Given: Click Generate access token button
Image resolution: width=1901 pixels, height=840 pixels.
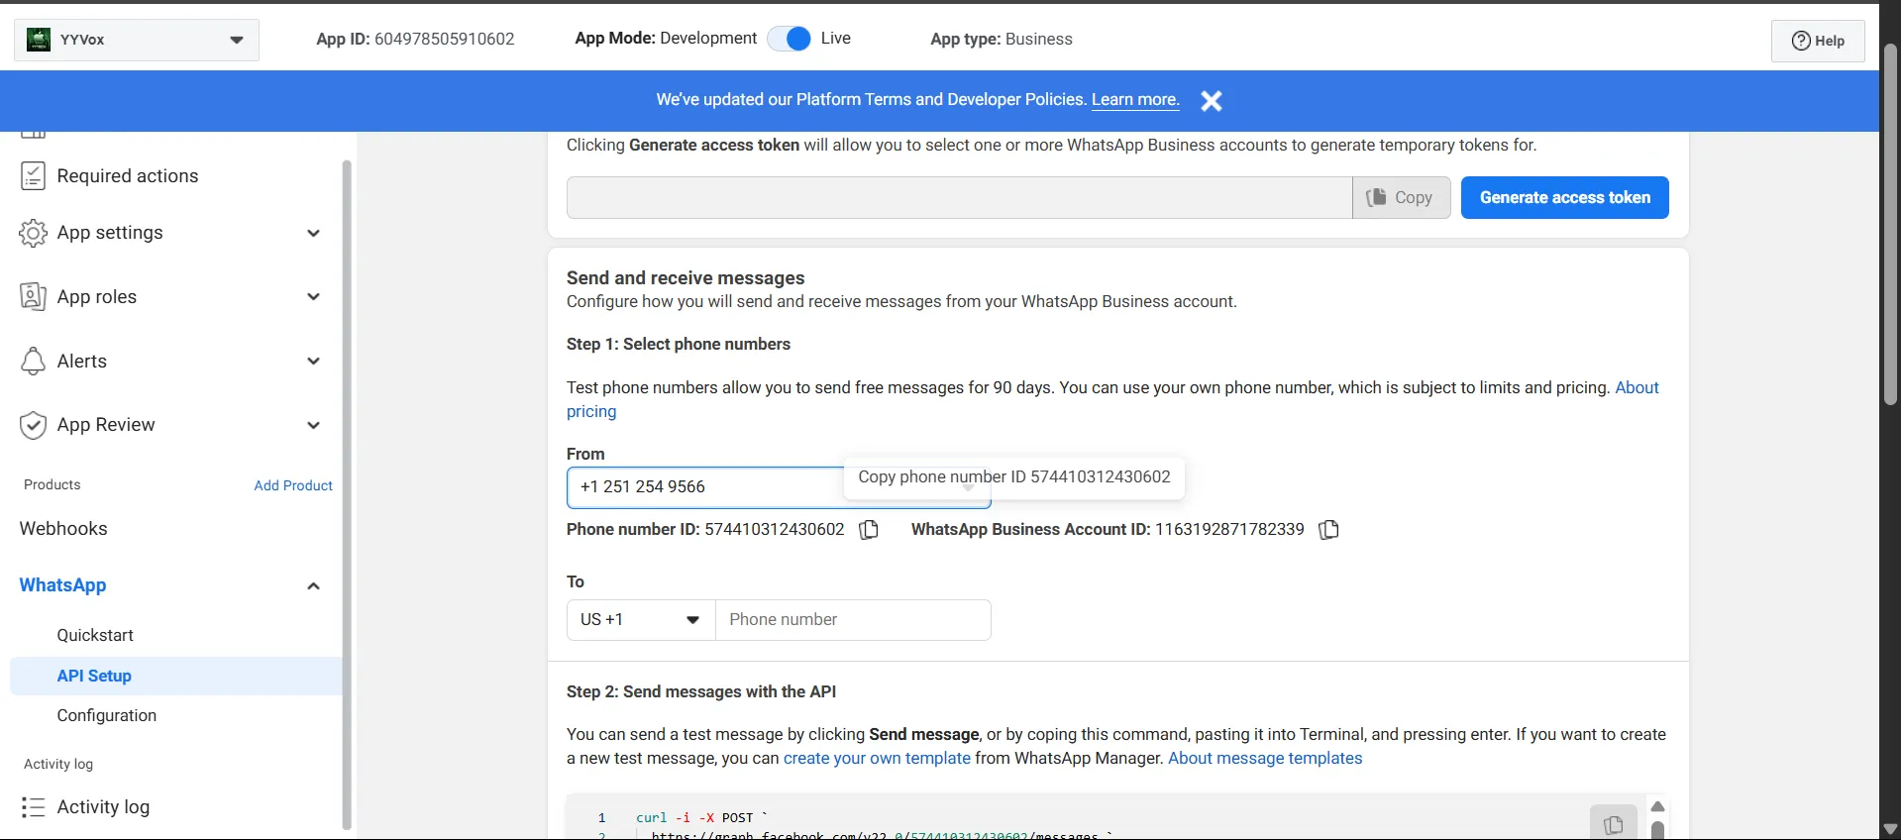Looking at the screenshot, I should (x=1565, y=198).
